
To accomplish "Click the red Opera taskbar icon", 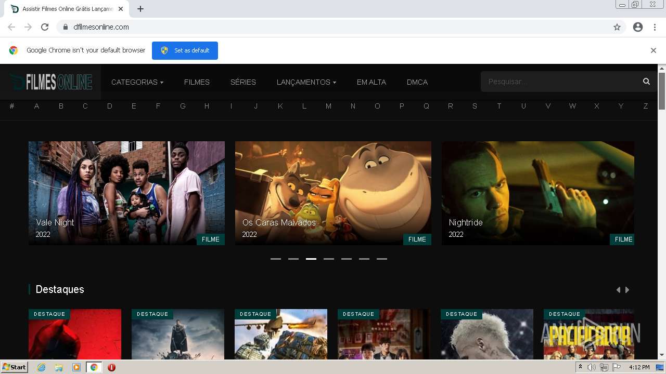I will (111, 367).
